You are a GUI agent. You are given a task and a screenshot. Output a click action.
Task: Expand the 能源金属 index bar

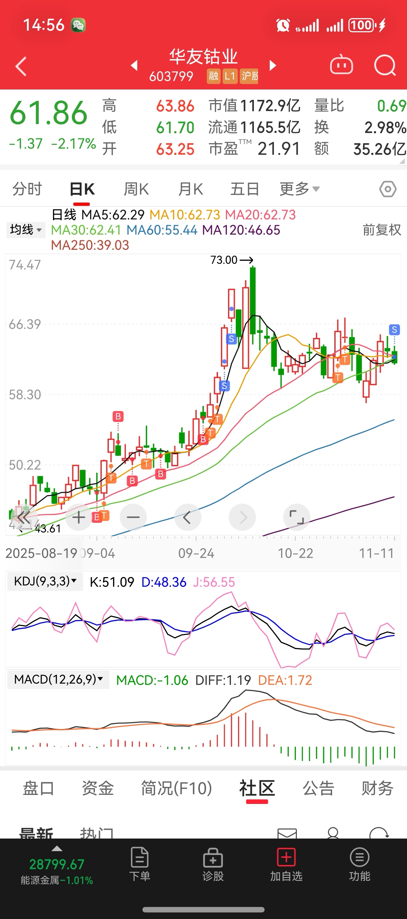pos(57,866)
